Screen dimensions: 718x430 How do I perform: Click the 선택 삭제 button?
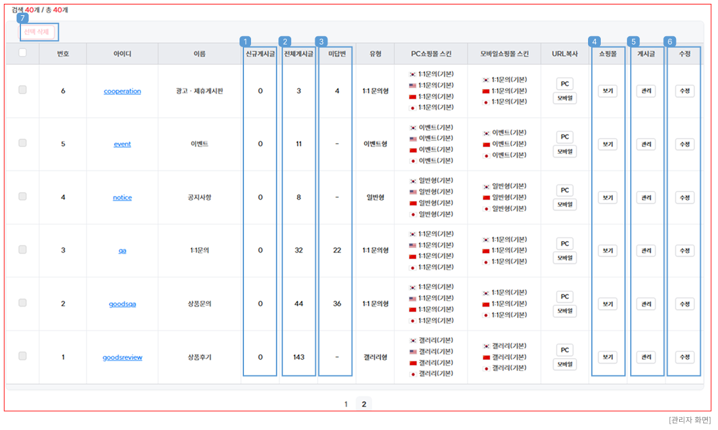(36, 32)
